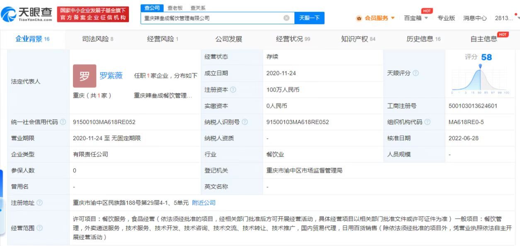Viewport: 520px width, 246px height.
Task: Click the red notification dot near the account name
Action: [515, 14]
